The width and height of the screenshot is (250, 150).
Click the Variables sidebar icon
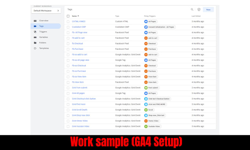point(35,37)
